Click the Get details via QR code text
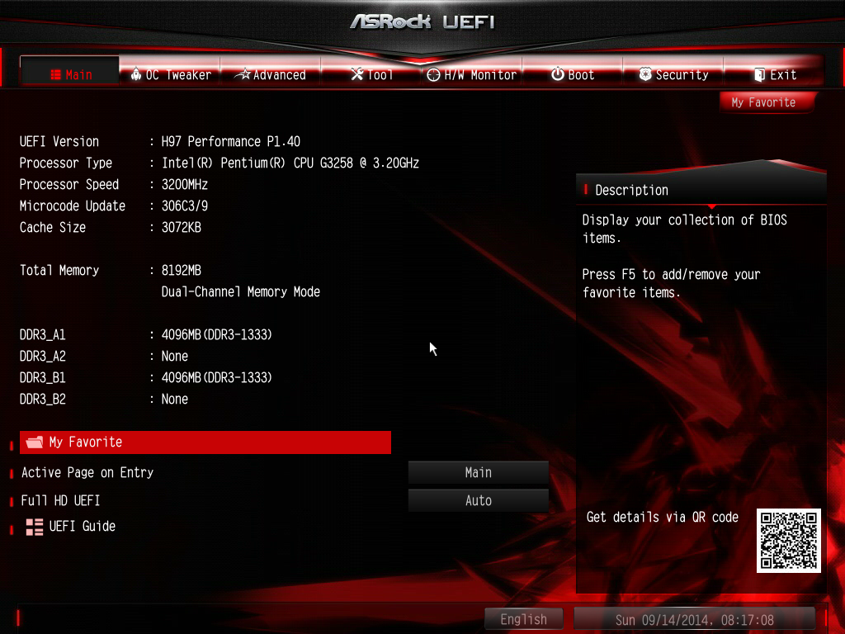The height and width of the screenshot is (634, 845). 663,517
